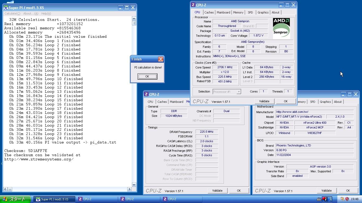
Task: Click the Memory CPU-Z window's title bar icon
Action: pyautogui.click(x=146, y=94)
